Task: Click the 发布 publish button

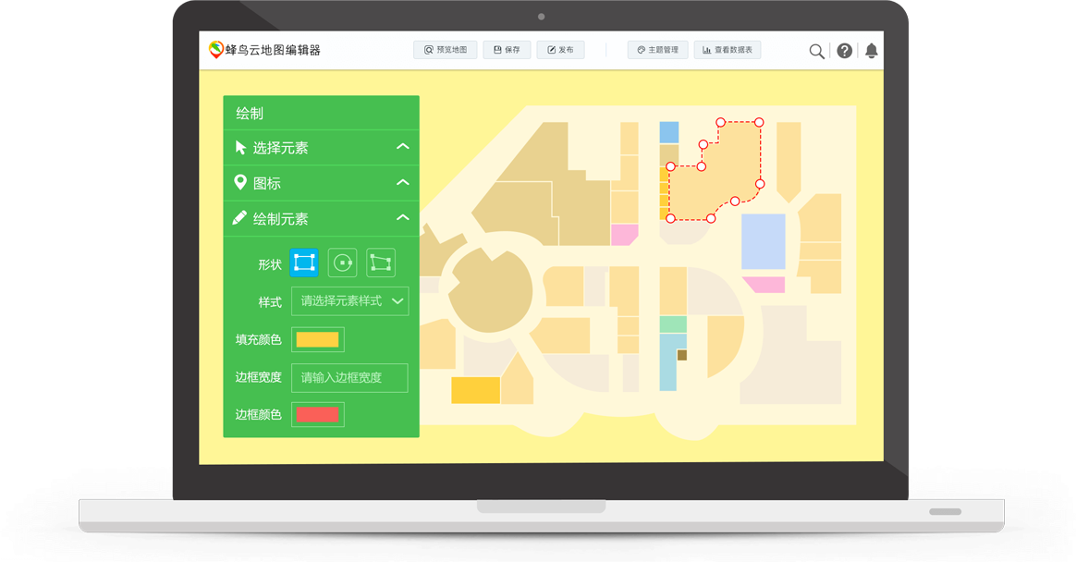Action: pos(560,50)
